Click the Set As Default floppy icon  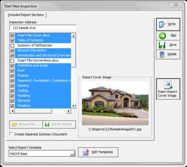[x=47, y=124]
